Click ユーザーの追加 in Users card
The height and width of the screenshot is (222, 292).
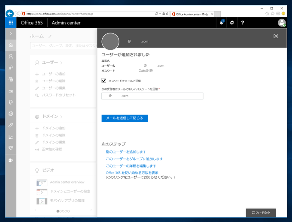pyautogui.click(x=54, y=74)
